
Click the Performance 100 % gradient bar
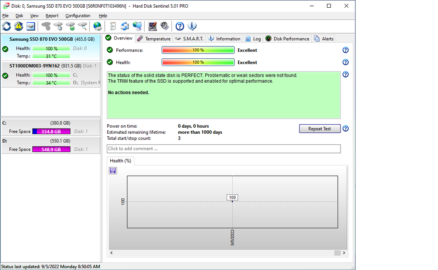pos(198,50)
